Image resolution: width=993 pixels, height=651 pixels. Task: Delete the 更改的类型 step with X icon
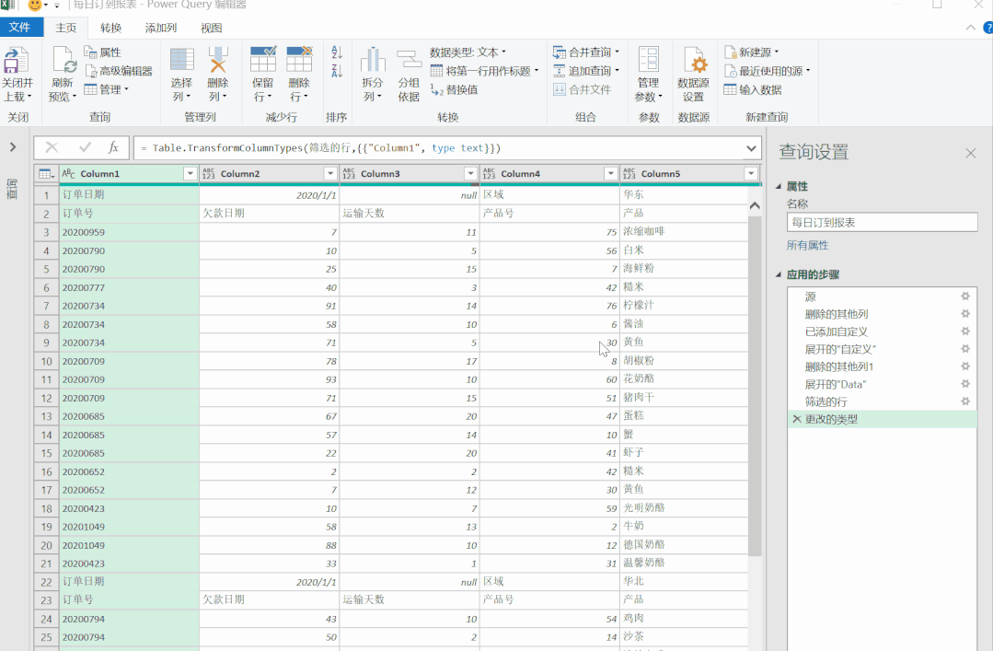(x=797, y=419)
